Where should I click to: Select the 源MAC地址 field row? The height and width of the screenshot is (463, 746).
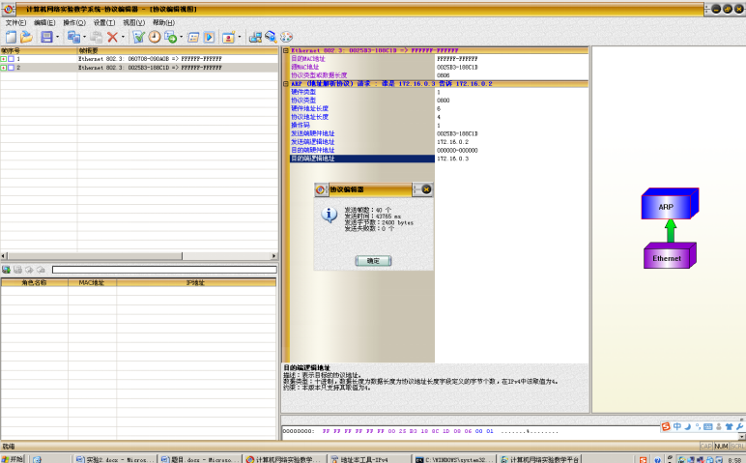pos(439,67)
